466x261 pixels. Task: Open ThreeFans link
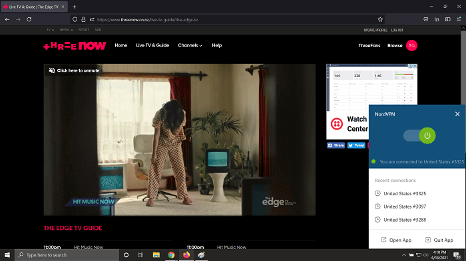pos(369,45)
